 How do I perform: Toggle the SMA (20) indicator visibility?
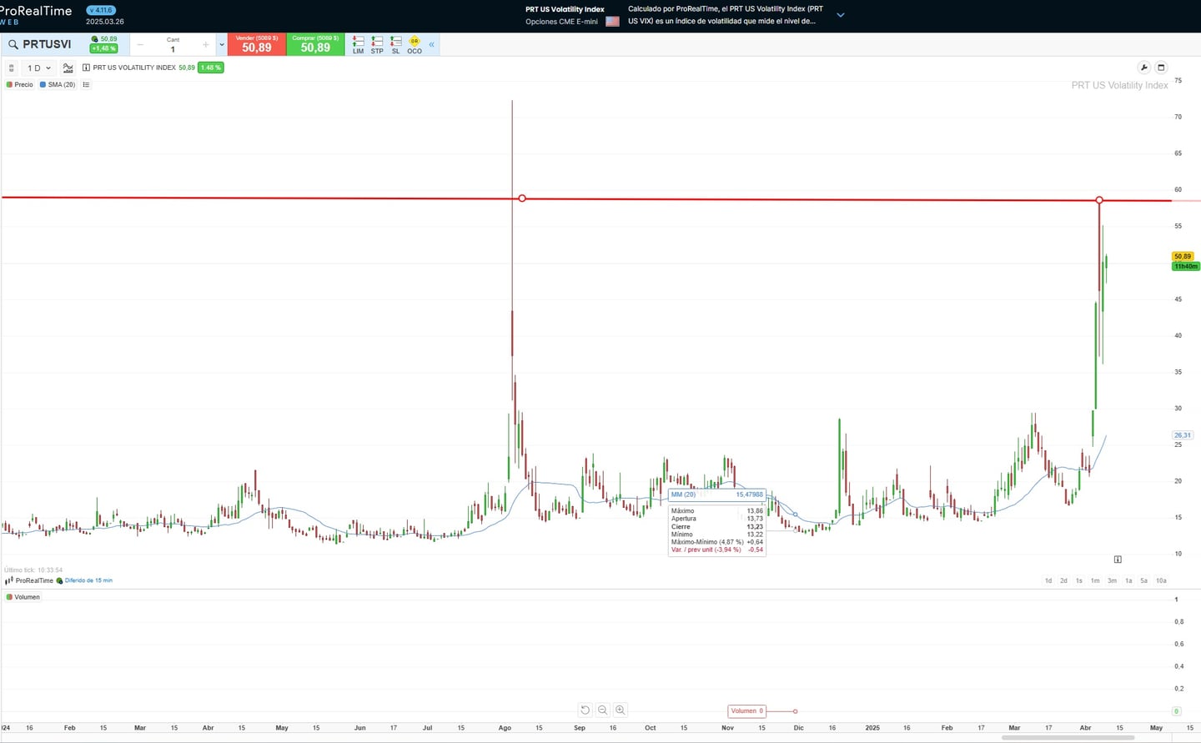[x=57, y=84]
